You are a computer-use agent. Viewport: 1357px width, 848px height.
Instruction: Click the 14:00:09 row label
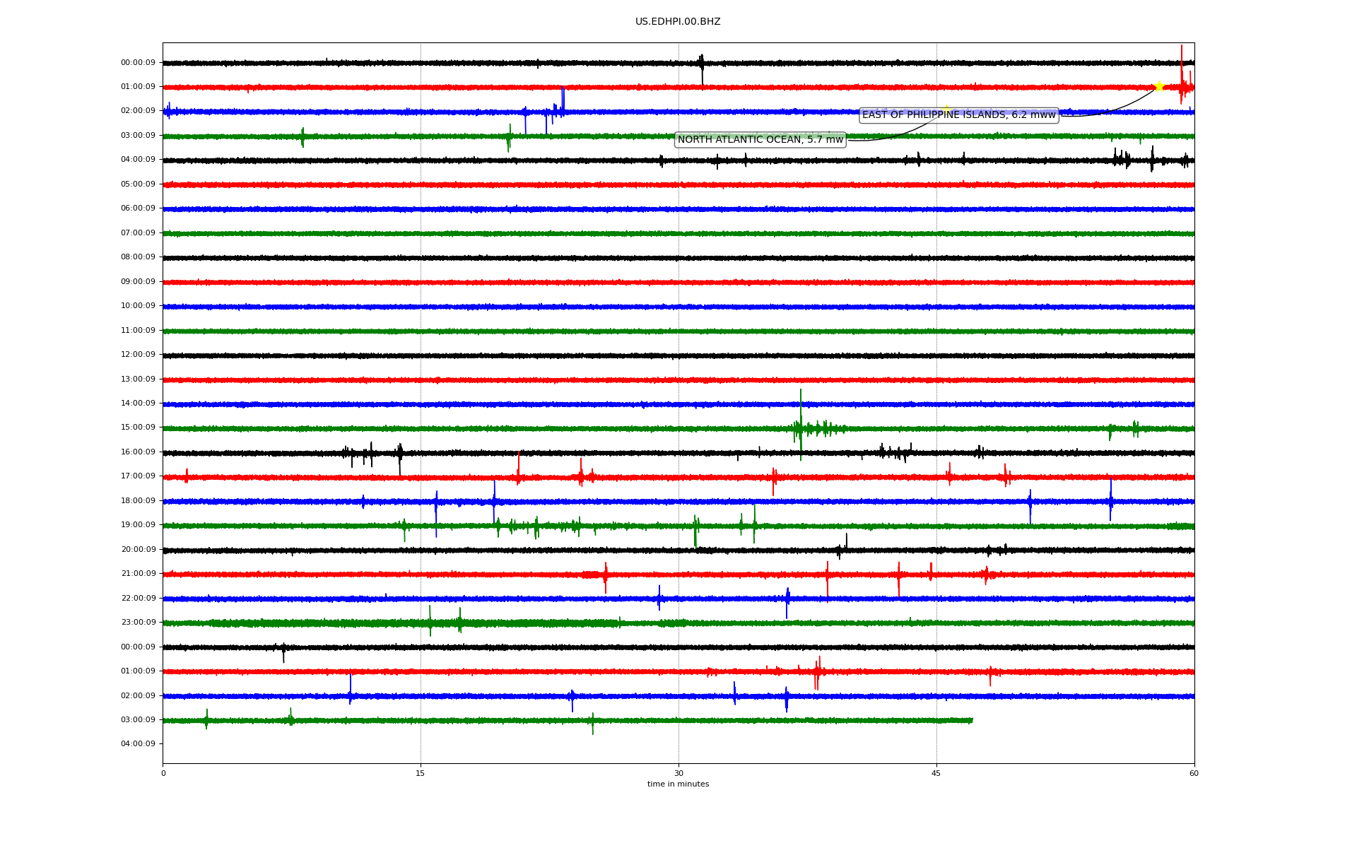(x=138, y=404)
